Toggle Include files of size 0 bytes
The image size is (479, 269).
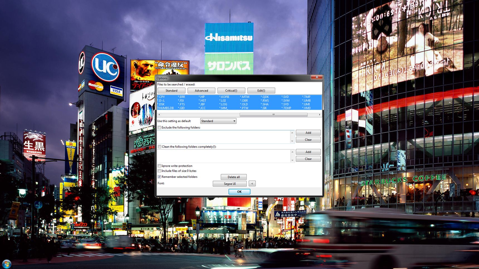tap(159, 171)
